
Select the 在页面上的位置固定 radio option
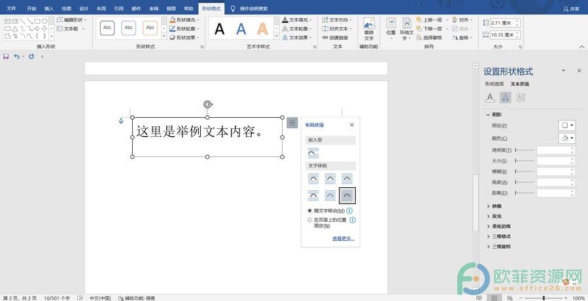coord(310,220)
